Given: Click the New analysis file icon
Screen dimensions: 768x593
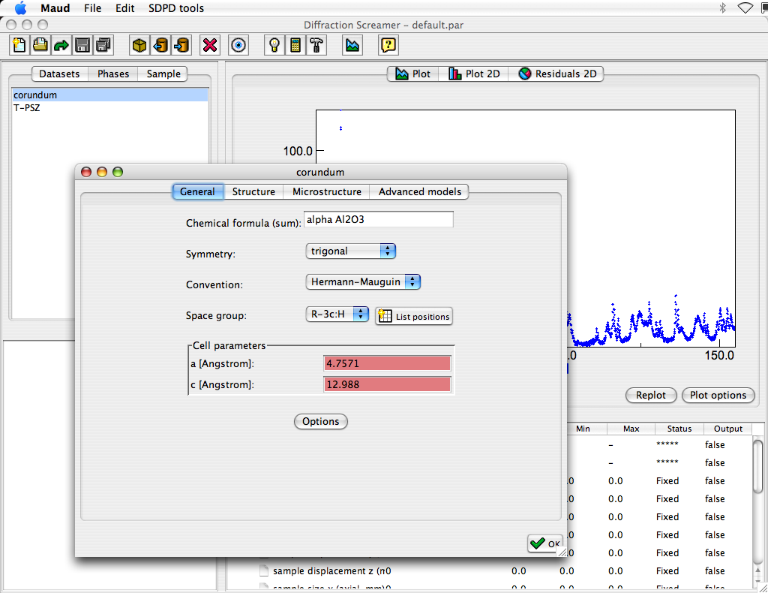Looking at the screenshot, I should tap(19, 45).
